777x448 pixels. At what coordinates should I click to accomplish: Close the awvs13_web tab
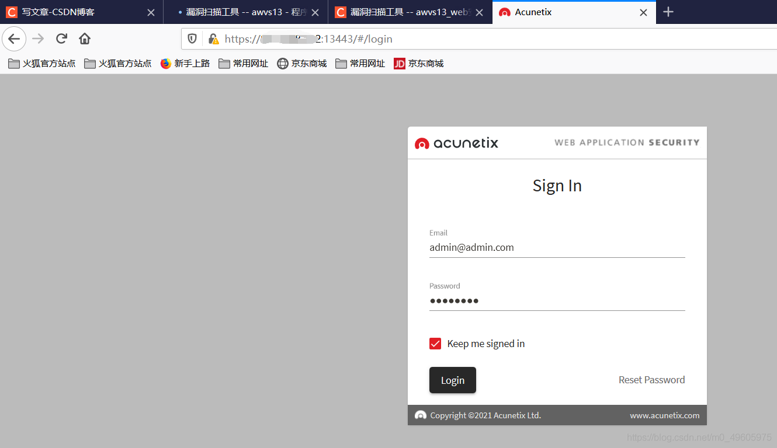click(x=480, y=12)
